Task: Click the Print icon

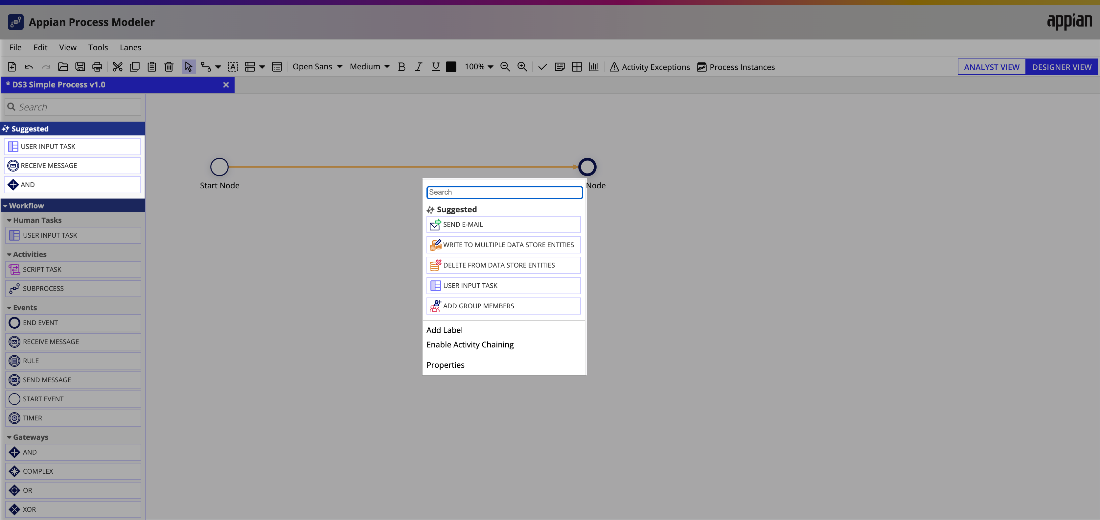Action: 97,67
